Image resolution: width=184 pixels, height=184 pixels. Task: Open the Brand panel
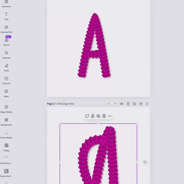[x=6, y=42]
